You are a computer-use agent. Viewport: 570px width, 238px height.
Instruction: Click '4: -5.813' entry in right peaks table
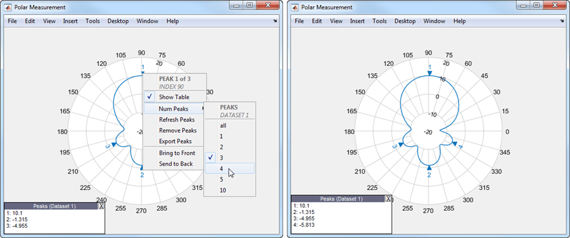tap(303, 225)
